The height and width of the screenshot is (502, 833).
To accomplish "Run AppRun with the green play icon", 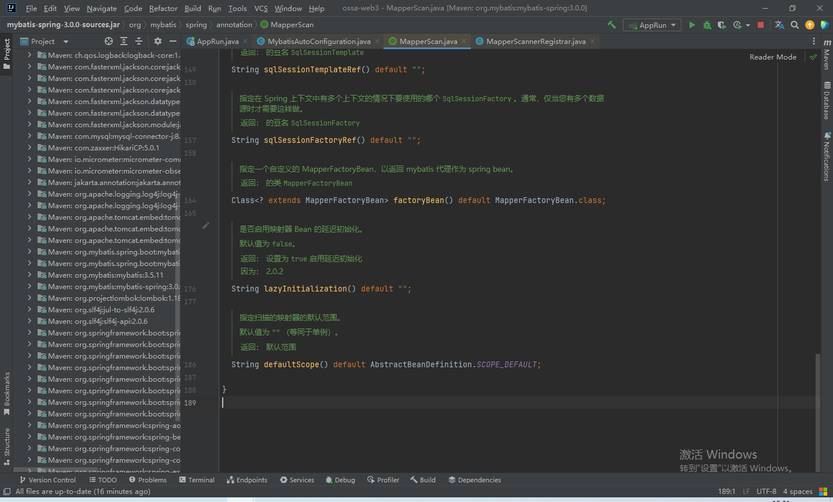I will click(692, 25).
